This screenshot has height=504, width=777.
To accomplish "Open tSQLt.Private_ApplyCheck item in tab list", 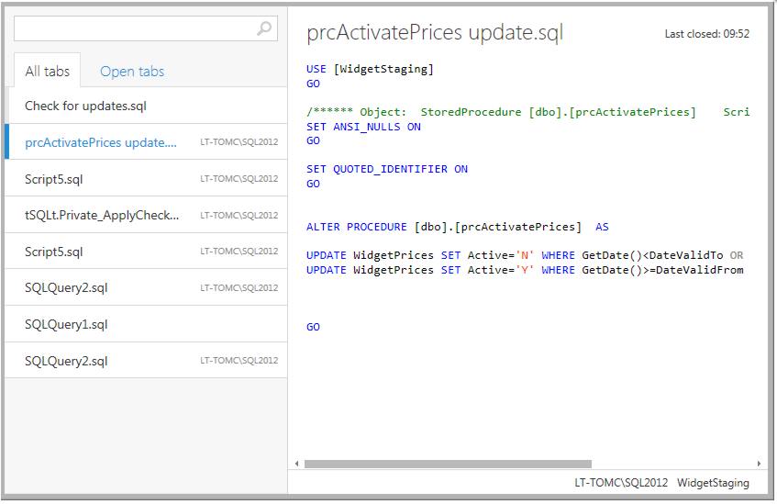I will tap(146, 215).
